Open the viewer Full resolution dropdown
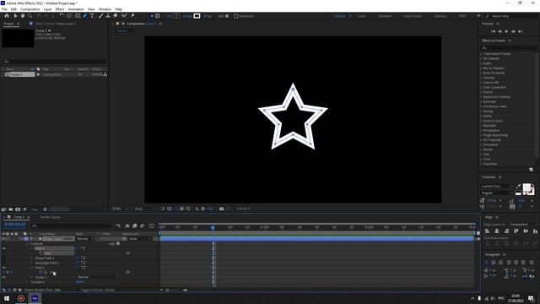 (x=144, y=209)
